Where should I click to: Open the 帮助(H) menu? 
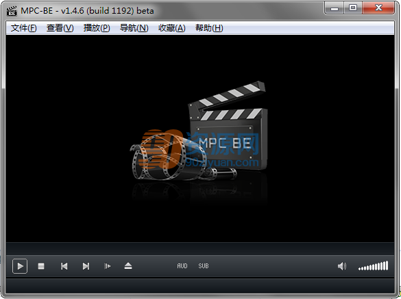click(x=209, y=28)
